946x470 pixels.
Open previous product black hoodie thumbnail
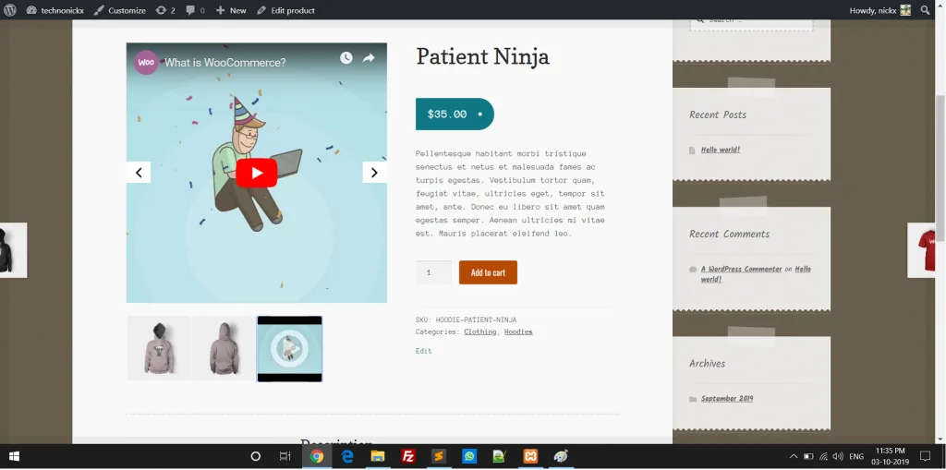(12, 250)
